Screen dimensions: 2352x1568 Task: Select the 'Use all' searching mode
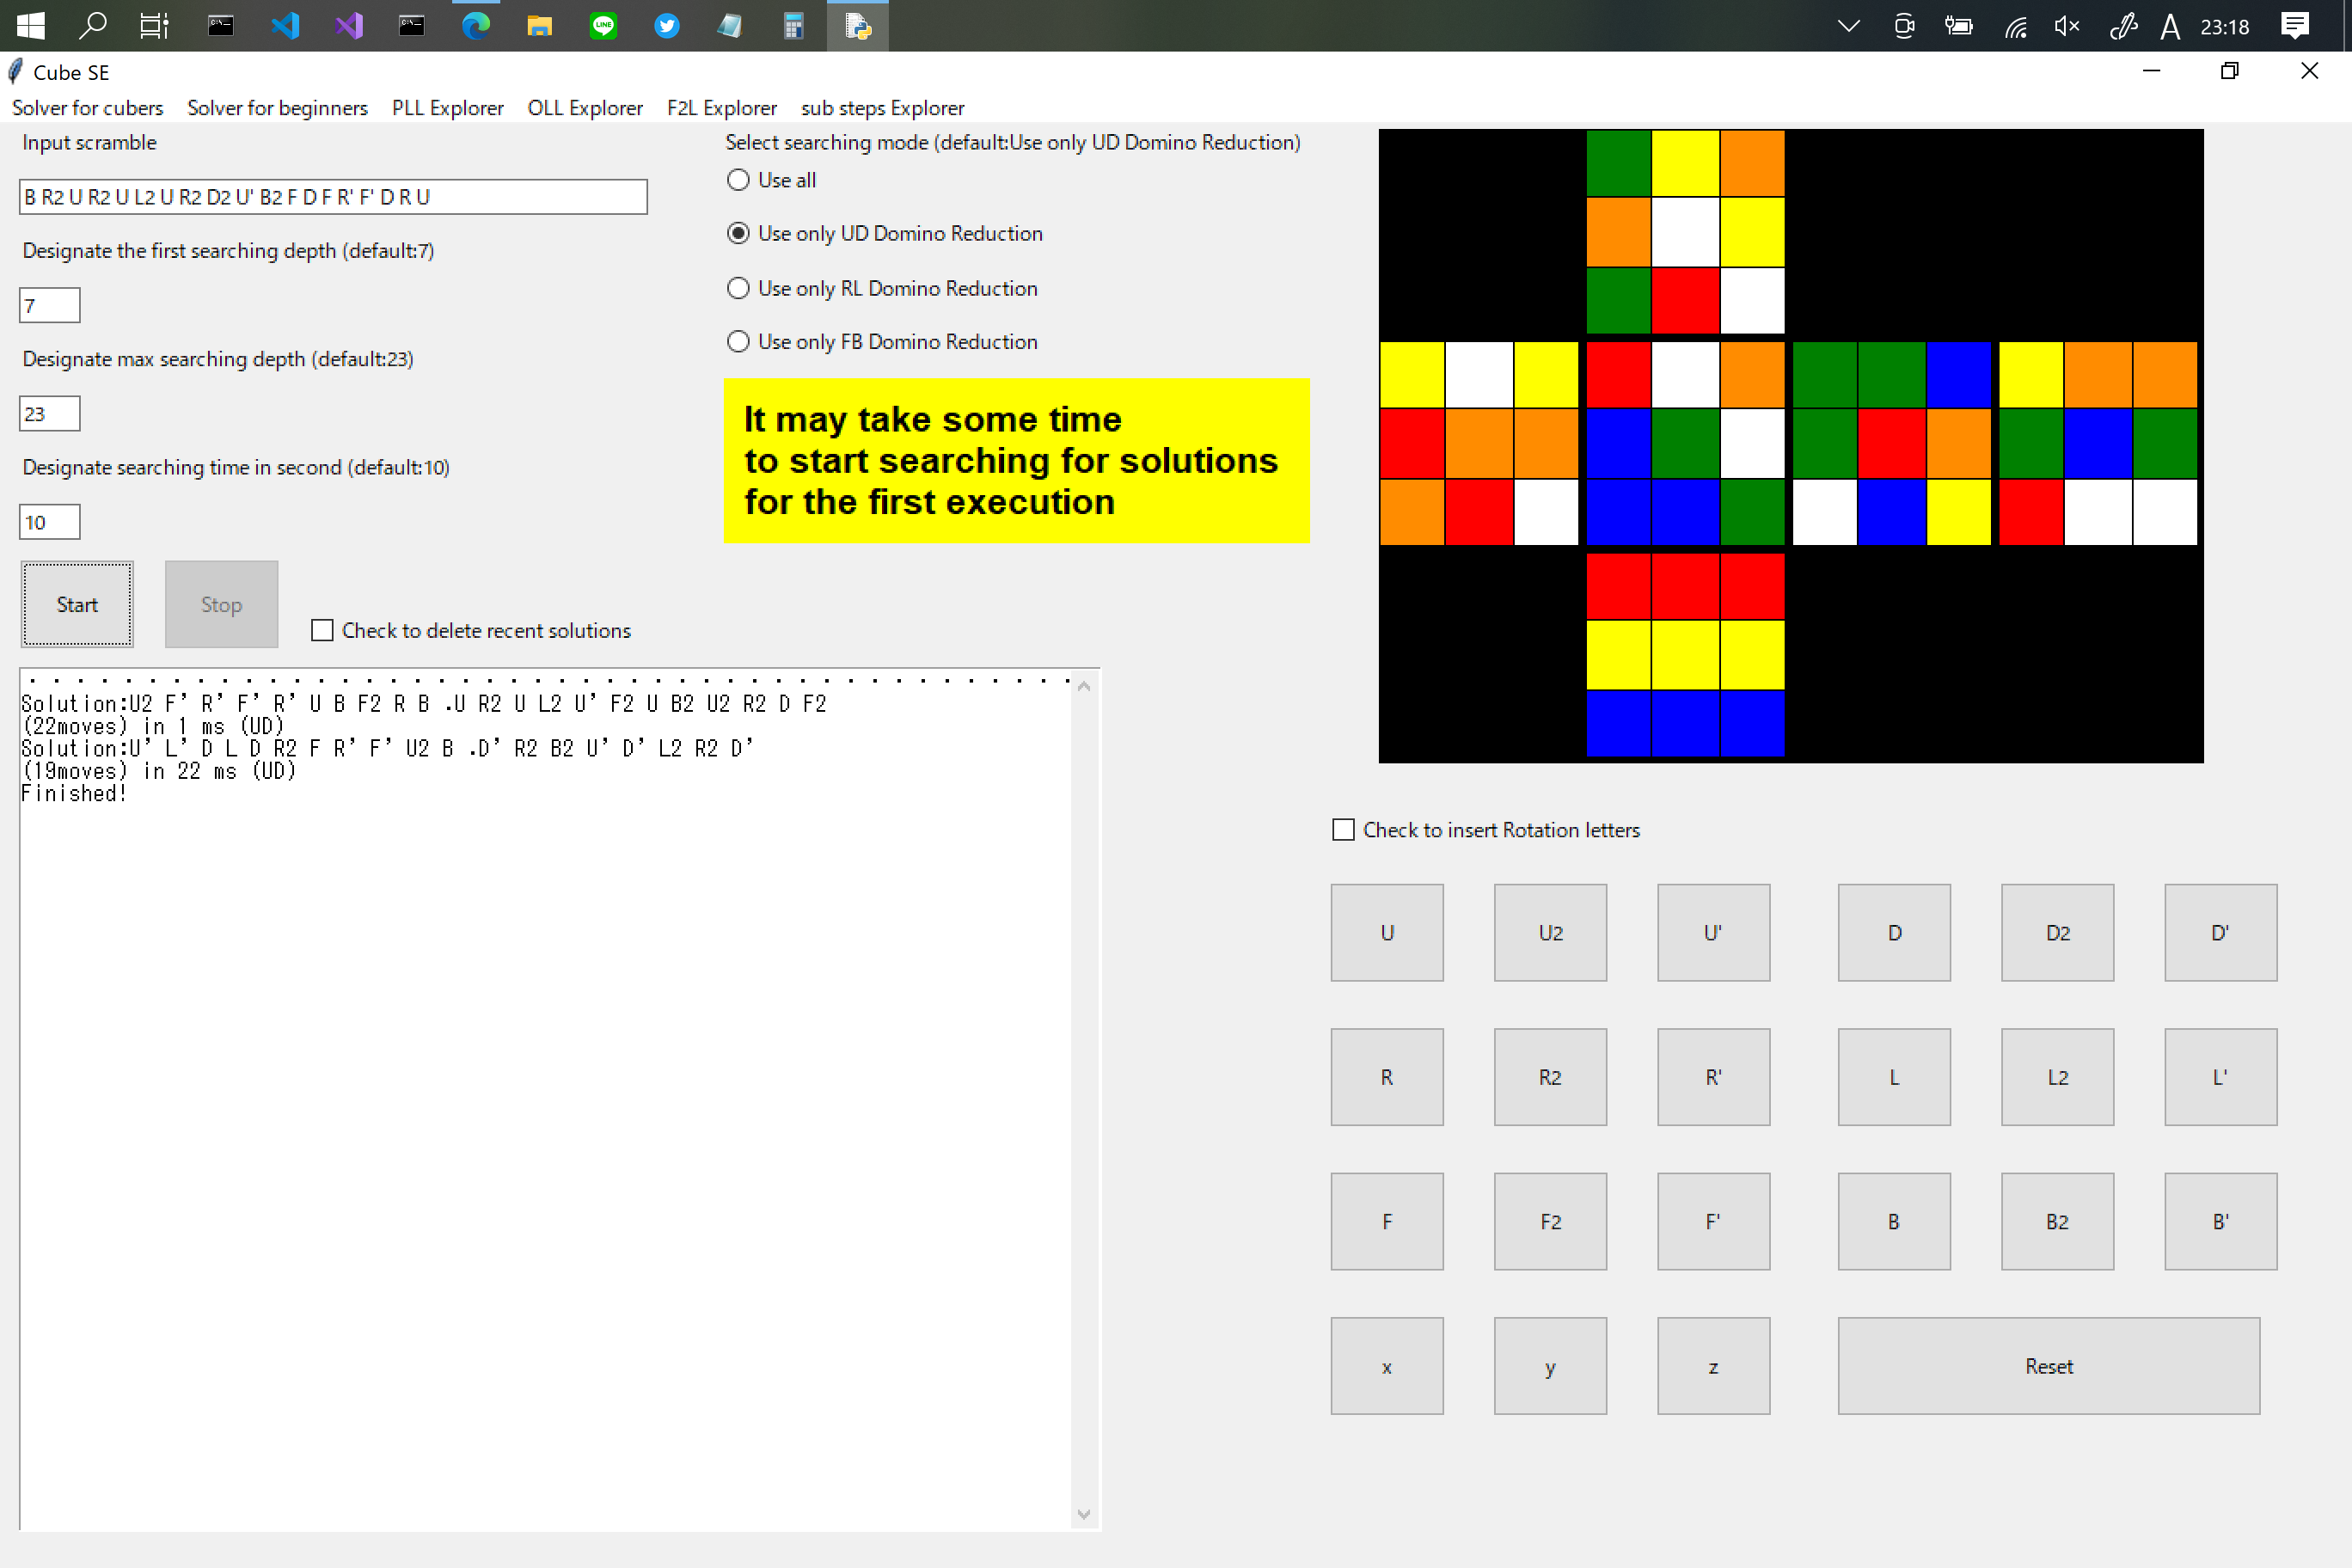(738, 180)
